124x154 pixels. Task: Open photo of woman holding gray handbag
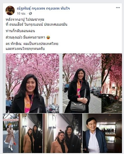click(x=82, y=83)
